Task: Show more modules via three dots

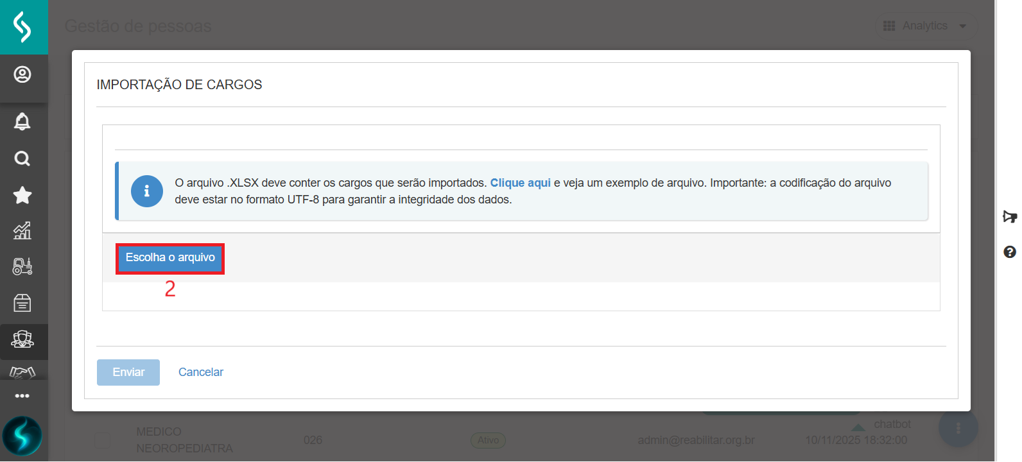Action: [x=22, y=396]
